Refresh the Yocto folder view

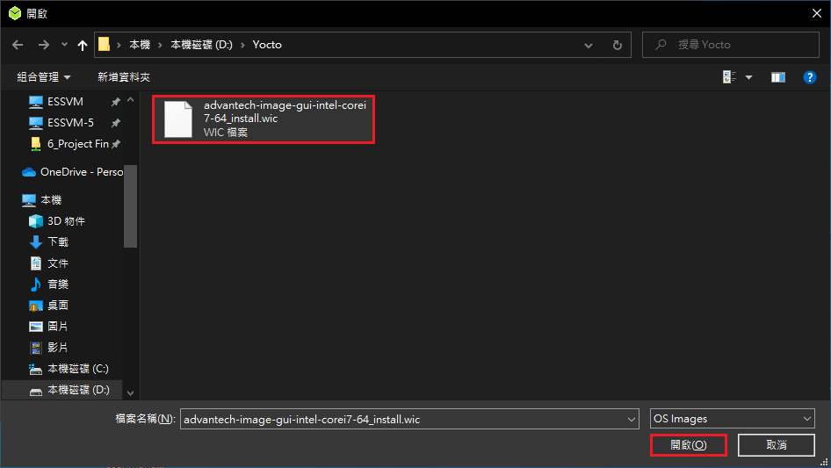pos(618,45)
